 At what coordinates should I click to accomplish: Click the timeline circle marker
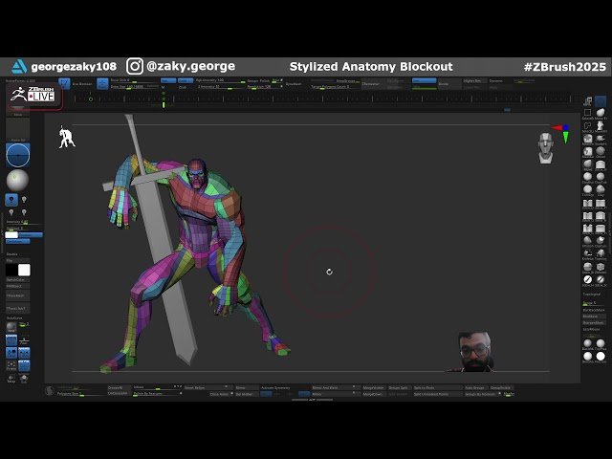(91, 99)
